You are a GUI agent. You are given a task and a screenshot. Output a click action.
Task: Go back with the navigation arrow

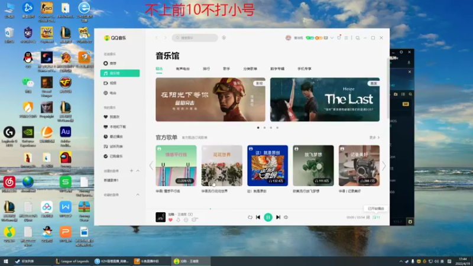(157, 38)
